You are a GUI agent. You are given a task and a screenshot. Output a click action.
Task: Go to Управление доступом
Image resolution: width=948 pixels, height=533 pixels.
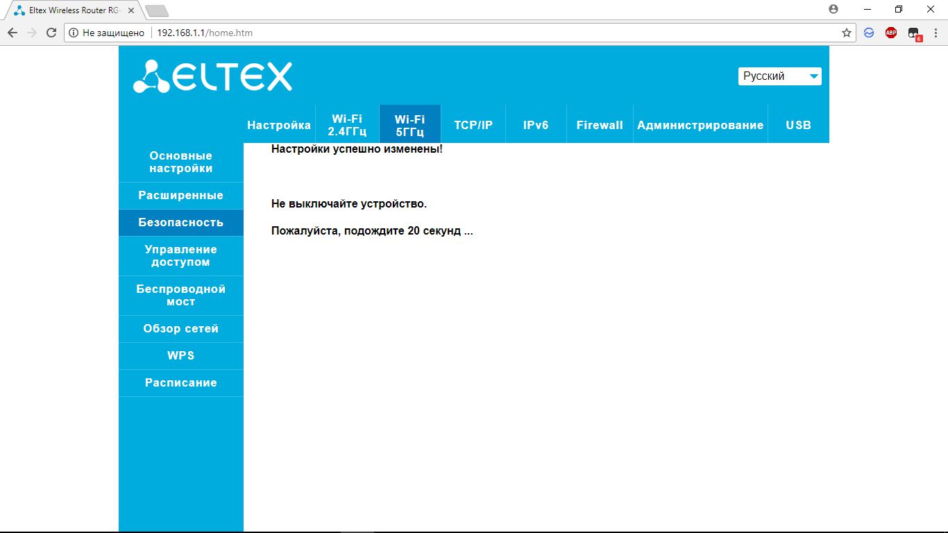point(181,256)
